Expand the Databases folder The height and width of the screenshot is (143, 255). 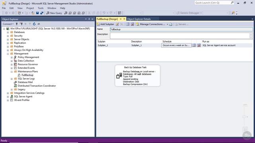click(x=8, y=32)
